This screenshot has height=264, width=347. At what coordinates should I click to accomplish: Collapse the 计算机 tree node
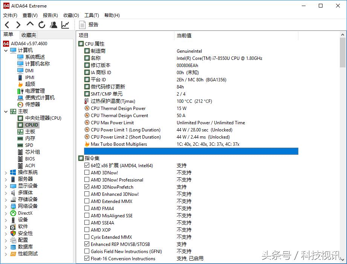tap(6, 50)
